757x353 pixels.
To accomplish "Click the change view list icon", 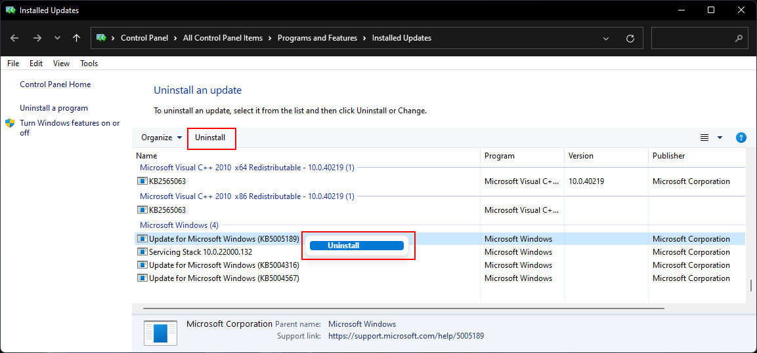I will click(x=704, y=138).
